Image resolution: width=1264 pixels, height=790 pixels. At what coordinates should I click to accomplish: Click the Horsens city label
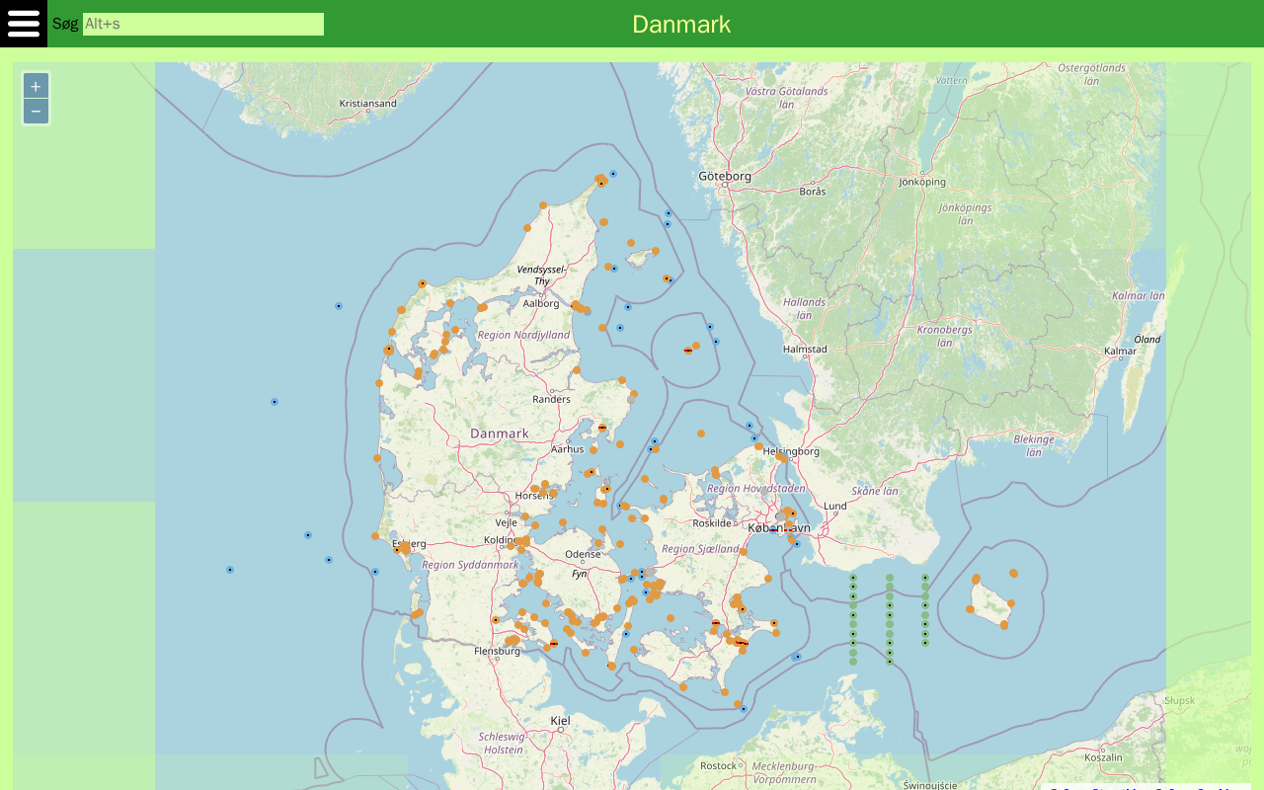[534, 496]
